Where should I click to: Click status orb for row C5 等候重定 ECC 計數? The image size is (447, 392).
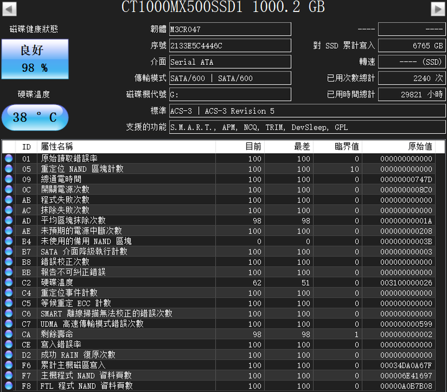(9, 302)
